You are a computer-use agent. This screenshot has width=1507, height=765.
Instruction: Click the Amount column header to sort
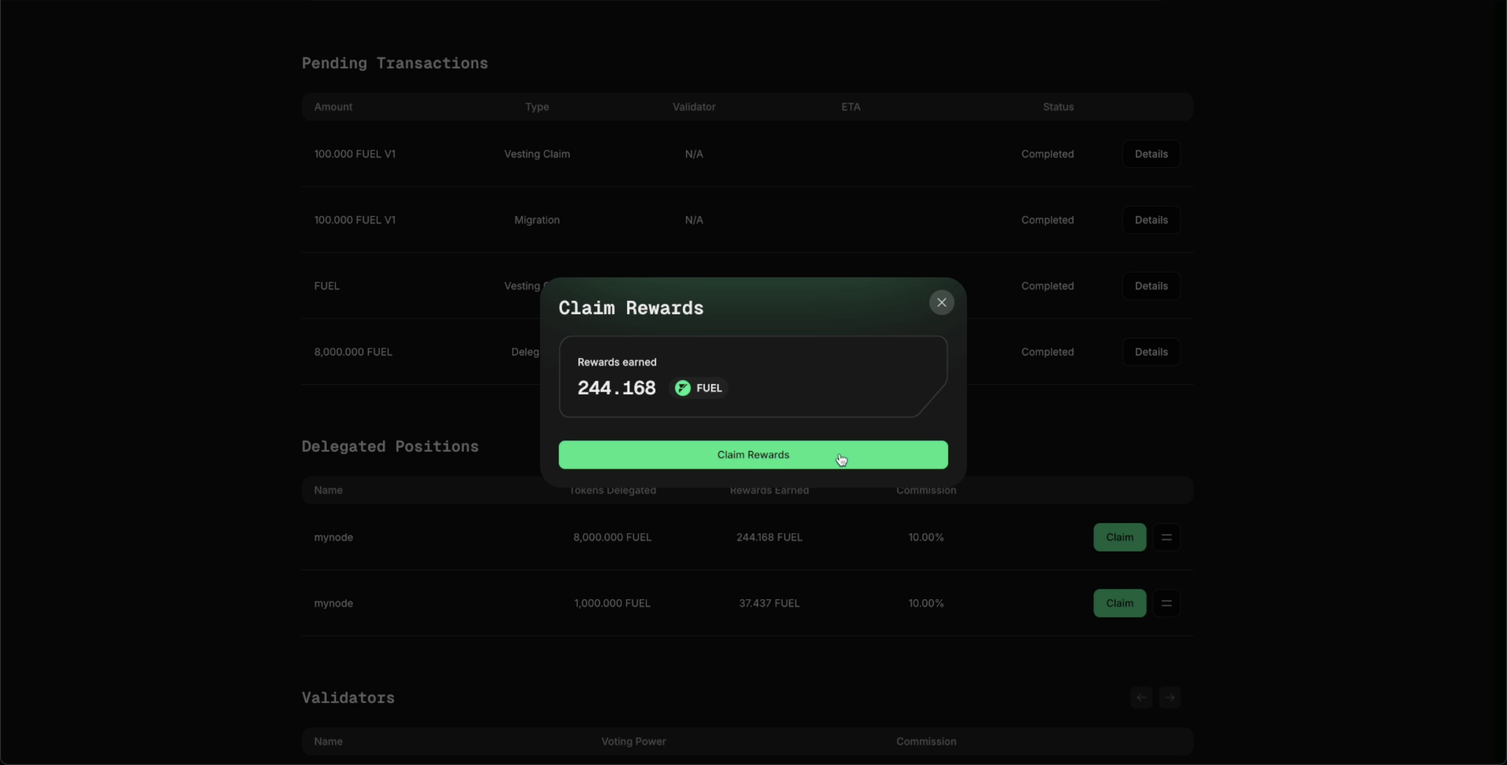pos(332,106)
